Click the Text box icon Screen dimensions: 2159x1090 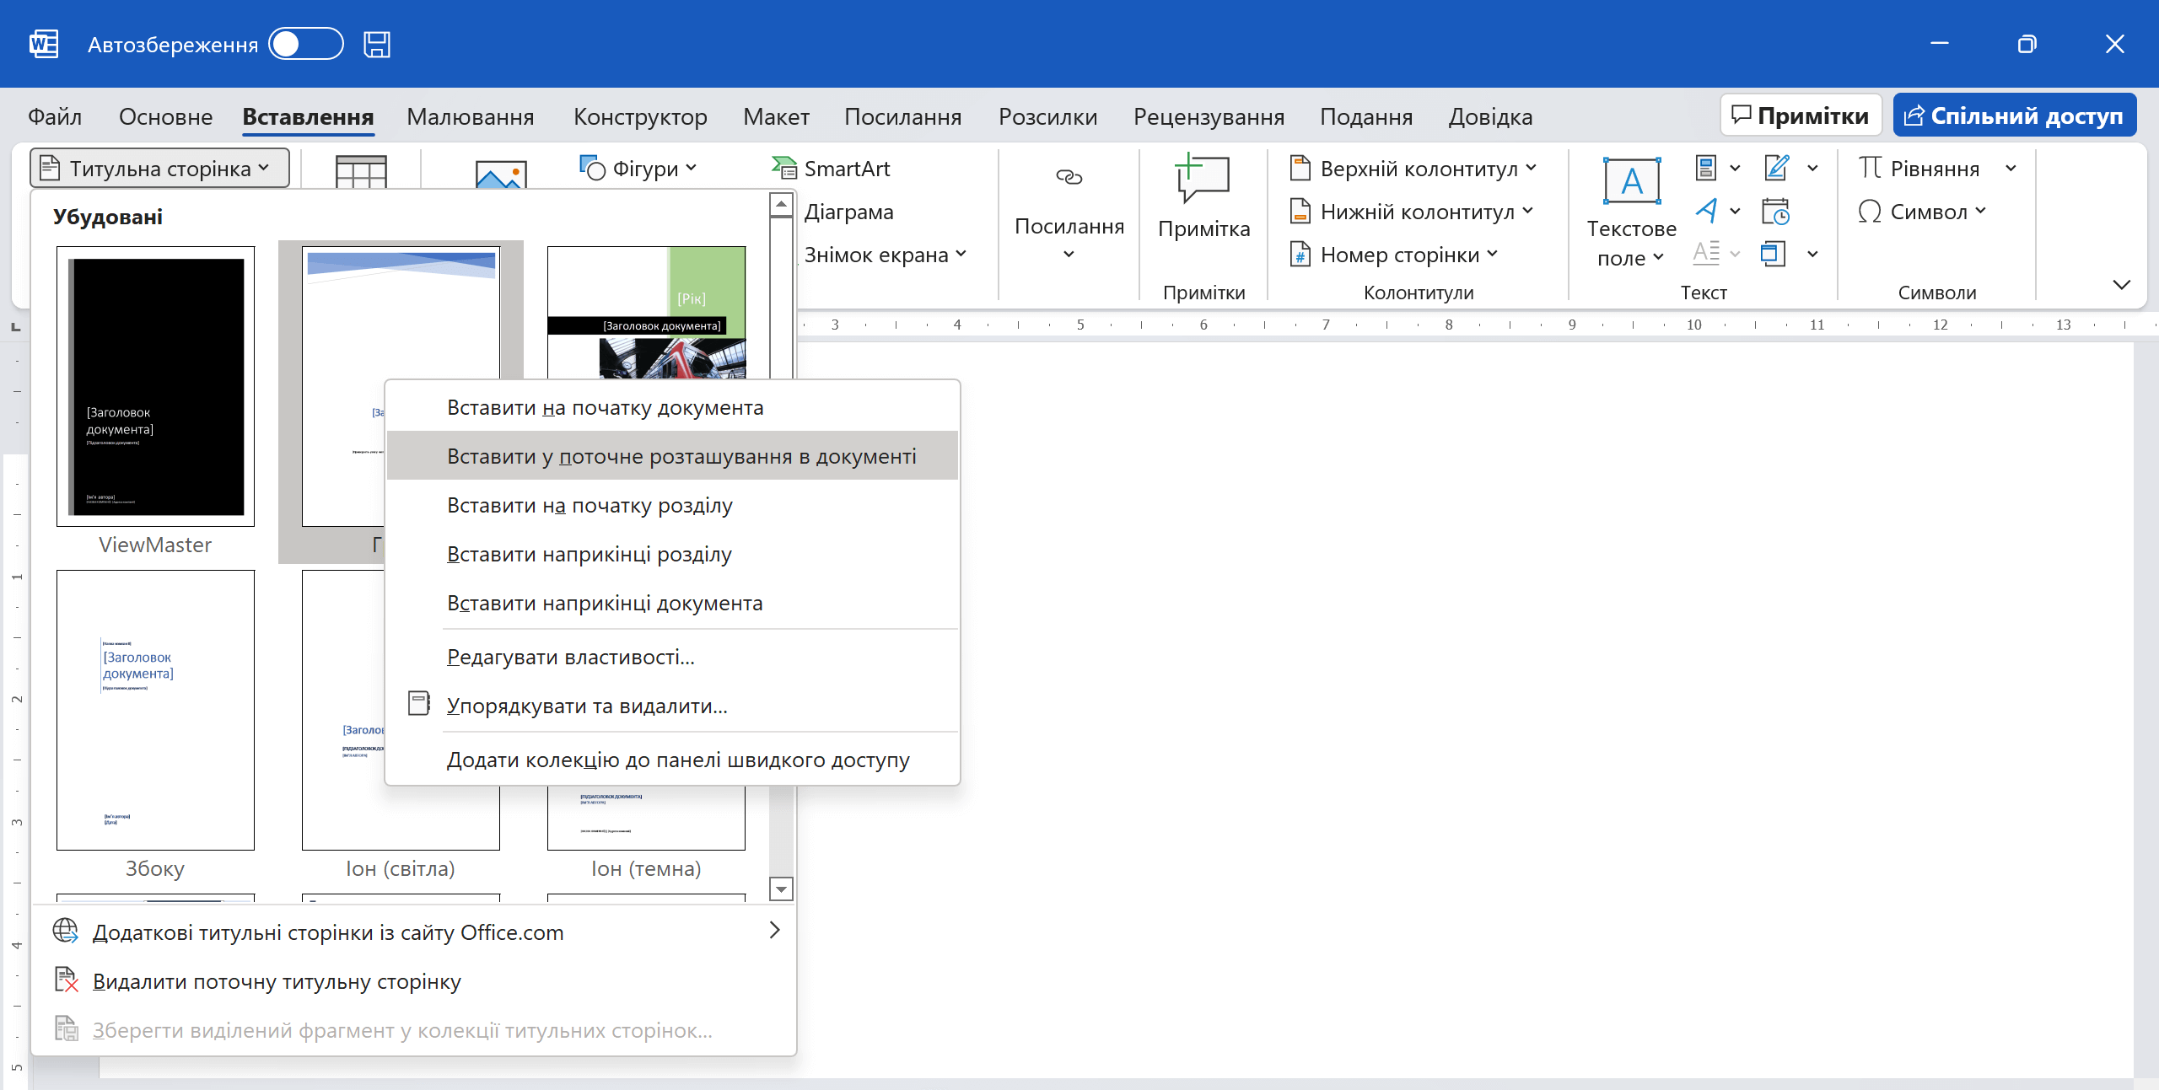1631,180
